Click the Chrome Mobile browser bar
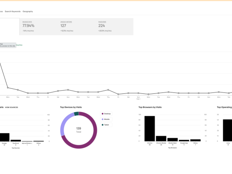This screenshot has height=174, width=232. (x=161, y=138)
